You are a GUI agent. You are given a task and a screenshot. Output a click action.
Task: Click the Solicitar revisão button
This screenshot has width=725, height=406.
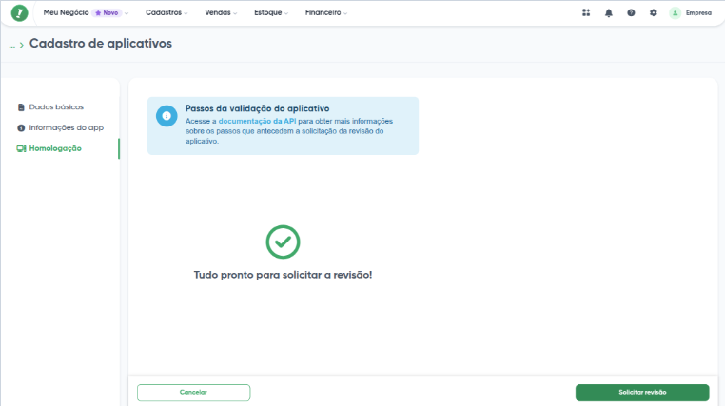coord(642,392)
